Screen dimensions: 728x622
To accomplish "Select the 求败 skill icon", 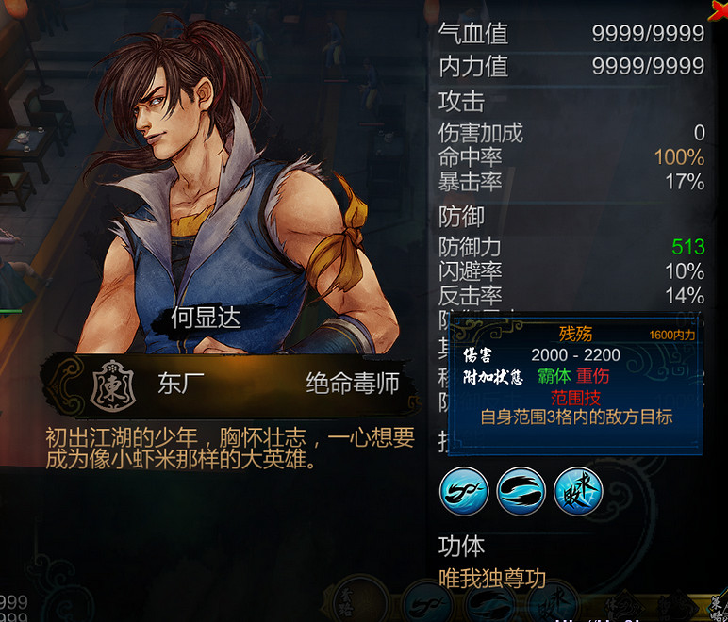I will pyautogui.click(x=578, y=491).
